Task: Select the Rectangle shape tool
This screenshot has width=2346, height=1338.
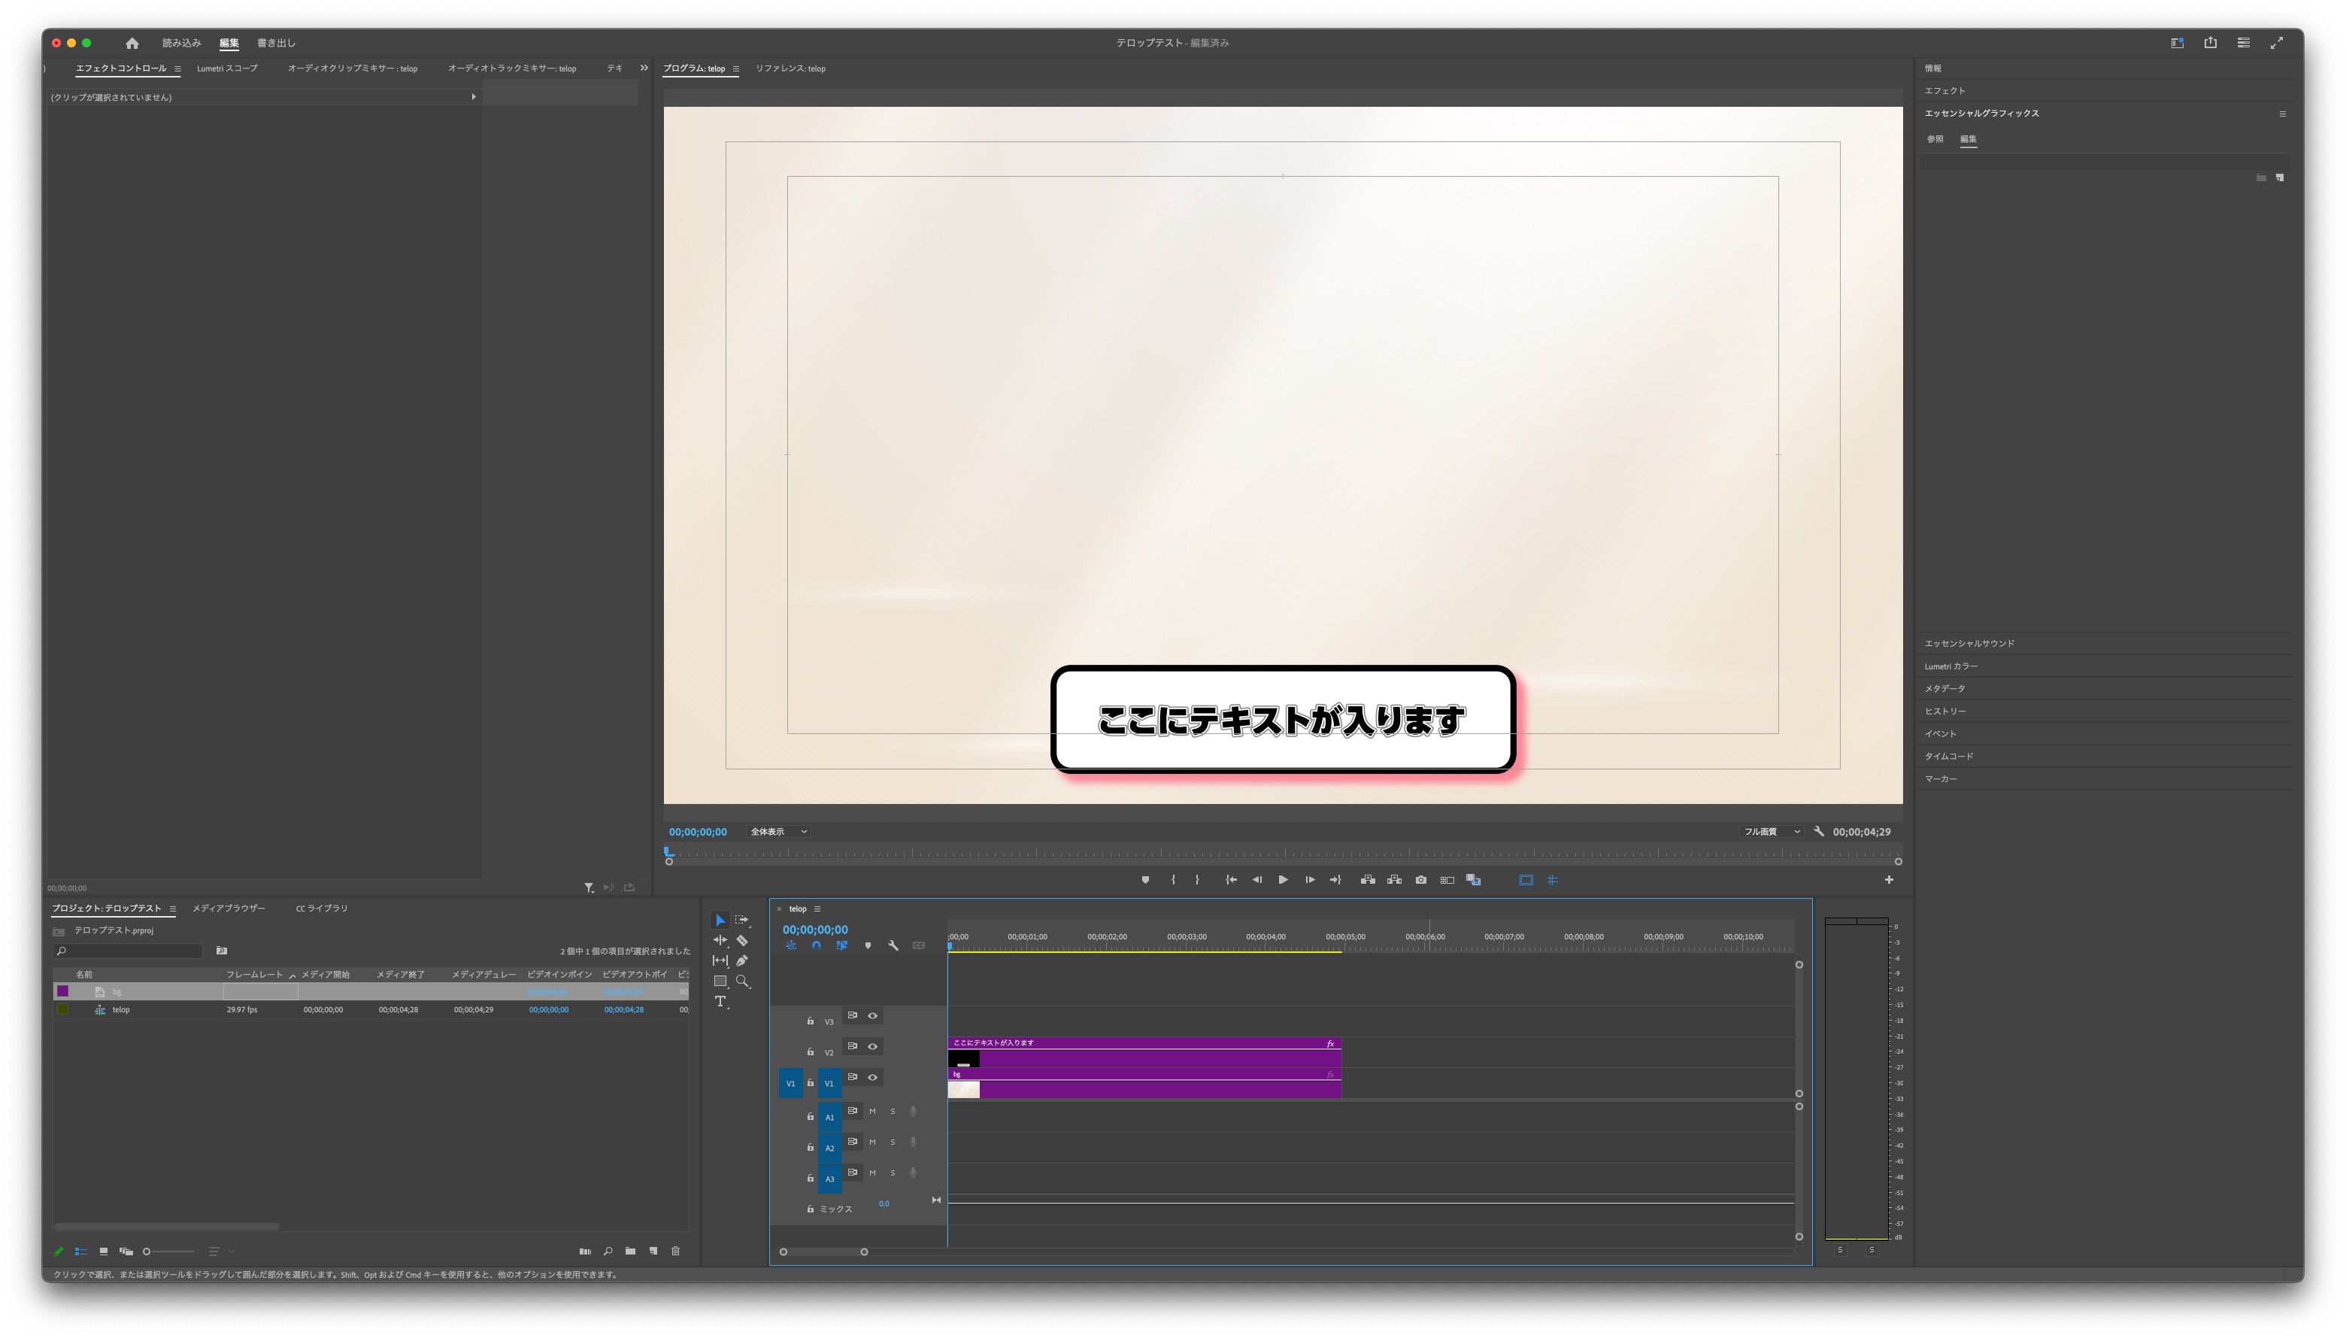Action: click(720, 982)
